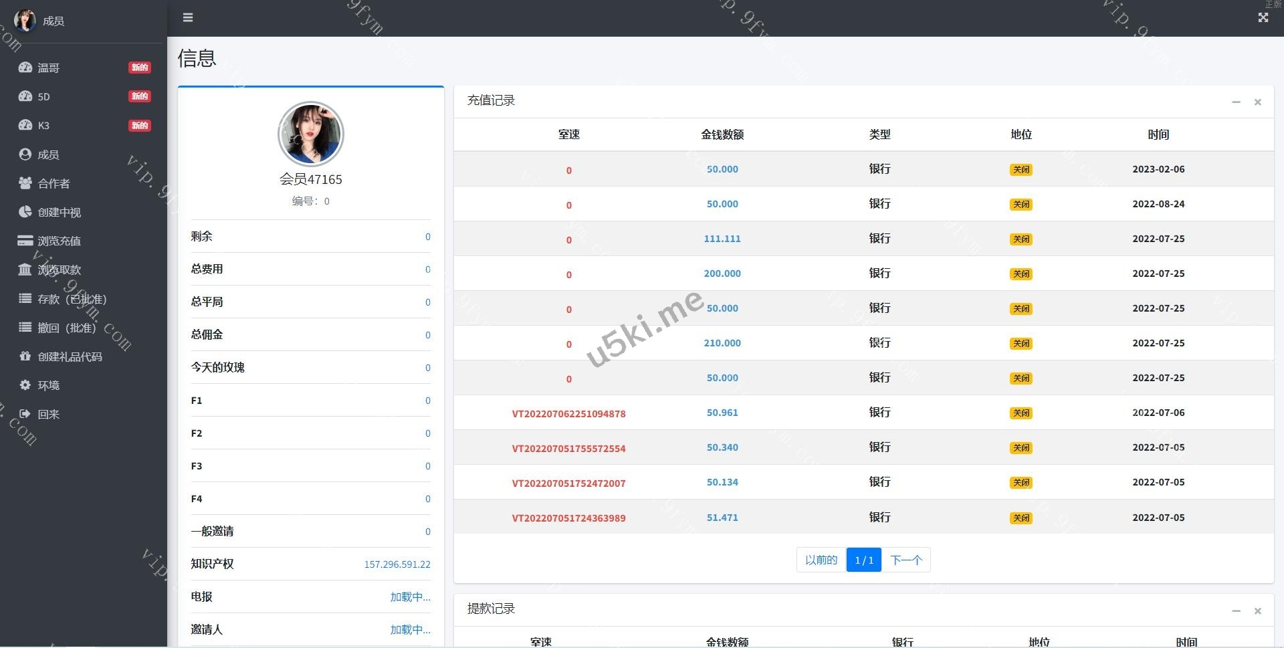Click the 创建中视 pie chart icon

pyautogui.click(x=25, y=212)
